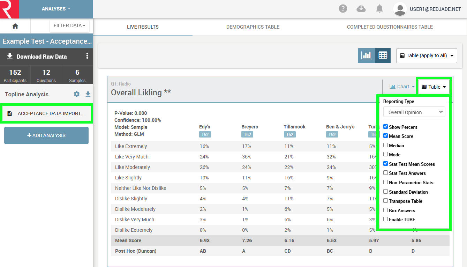Click Topline Analysis download arrow icon
Viewport: 467px width, 267px height.
(x=88, y=94)
